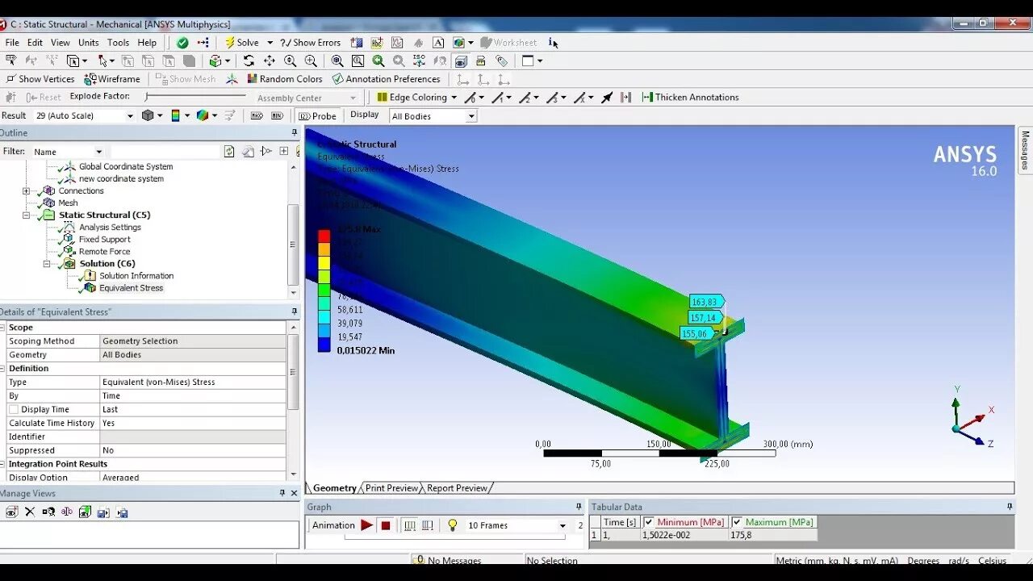Toggle Show Errors button
The height and width of the screenshot is (581, 1033).
coord(310,43)
